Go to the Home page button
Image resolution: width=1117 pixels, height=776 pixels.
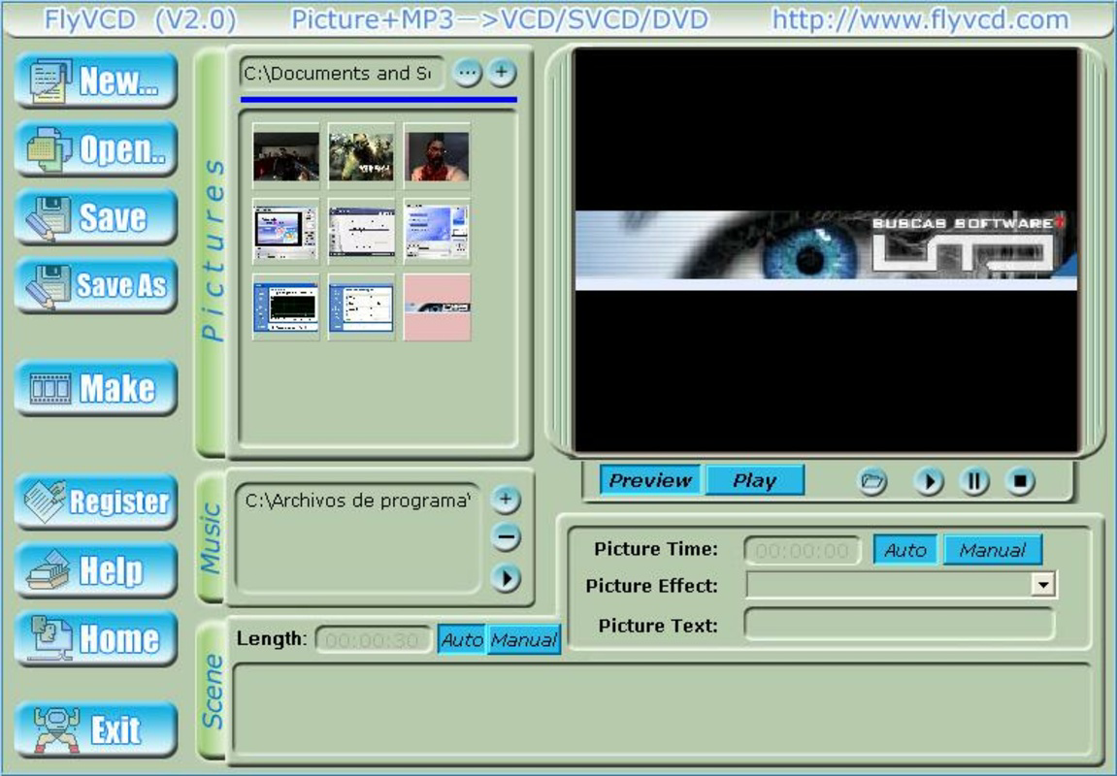[x=96, y=638]
